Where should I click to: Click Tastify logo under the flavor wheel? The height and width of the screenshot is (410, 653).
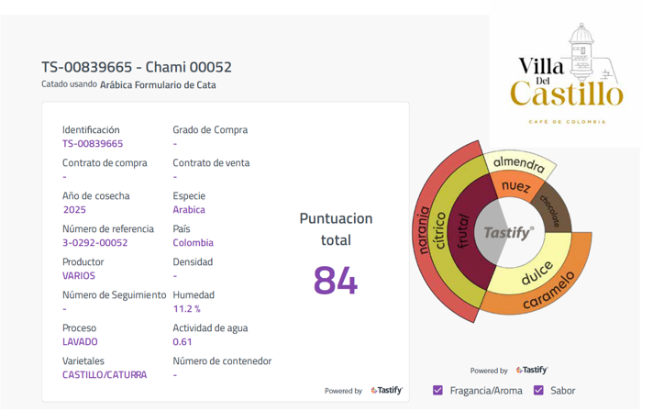coord(532,370)
